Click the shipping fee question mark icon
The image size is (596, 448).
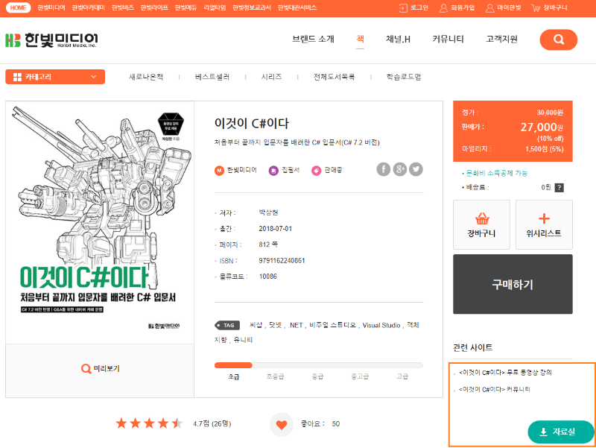[559, 188]
